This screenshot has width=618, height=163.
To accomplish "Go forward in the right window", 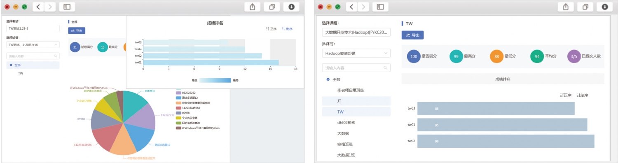I will (363, 7).
